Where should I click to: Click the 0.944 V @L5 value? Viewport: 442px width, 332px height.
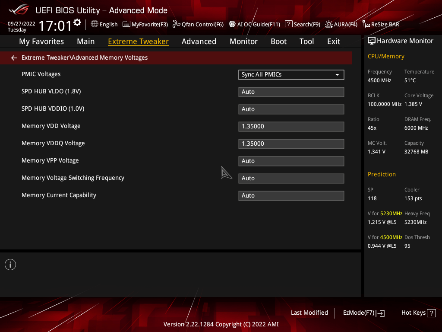[x=382, y=246]
